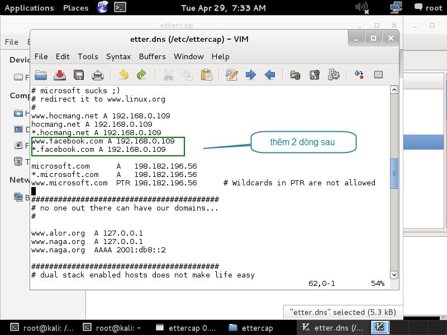
Task: Click scrollbar down arrow in VIM
Action: 394,275
